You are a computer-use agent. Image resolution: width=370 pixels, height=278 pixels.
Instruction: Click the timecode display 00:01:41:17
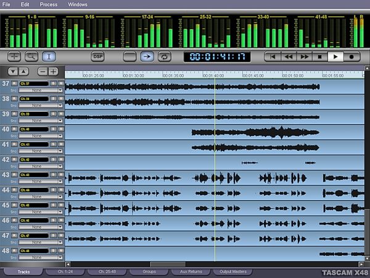pos(217,57)
